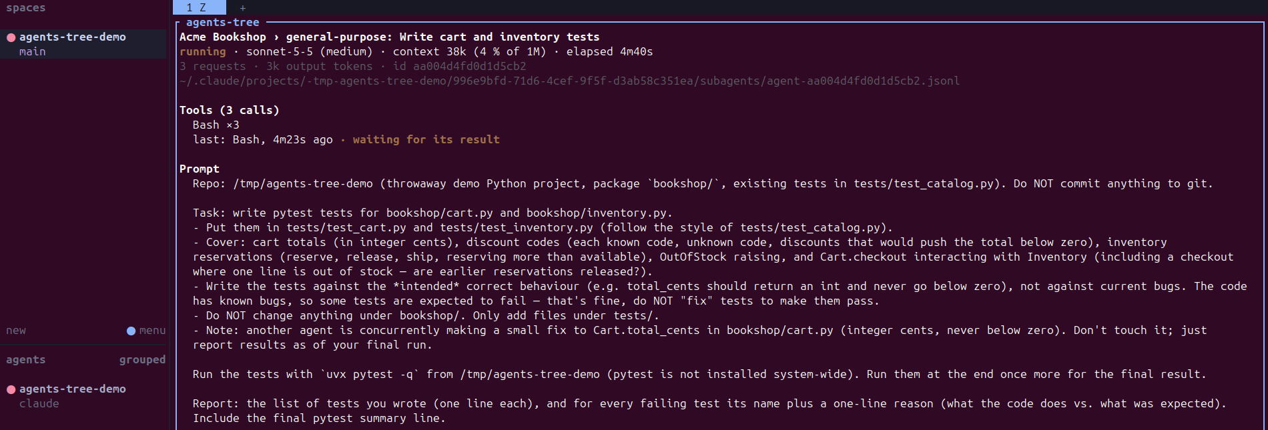Click the 'Put them in tests/test_cart.py' line
The image size is (1268, 430).
click(543, 228)
